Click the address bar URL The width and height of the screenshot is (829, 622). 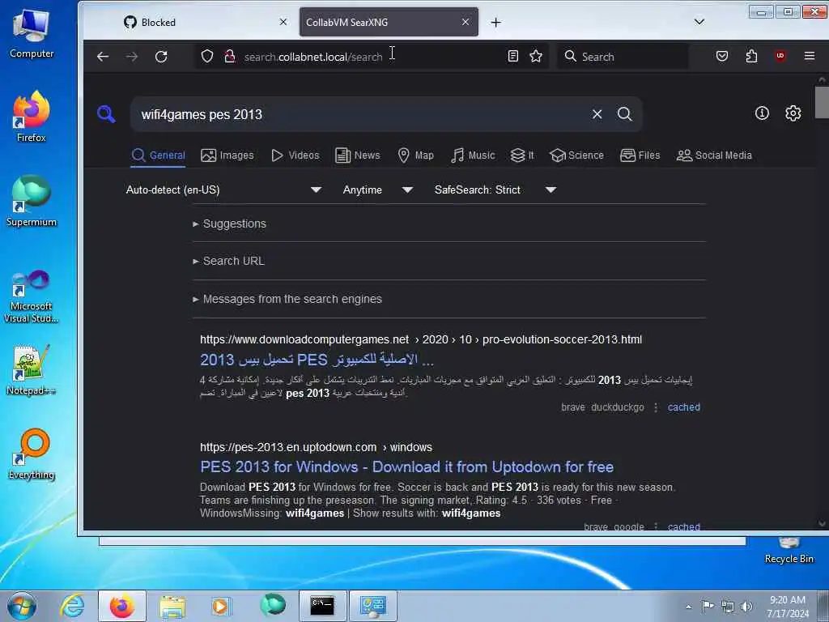tap(313, 57)
